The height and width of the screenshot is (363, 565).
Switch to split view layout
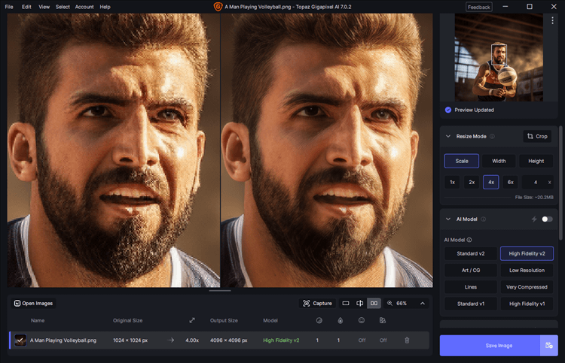click(360, 304)
